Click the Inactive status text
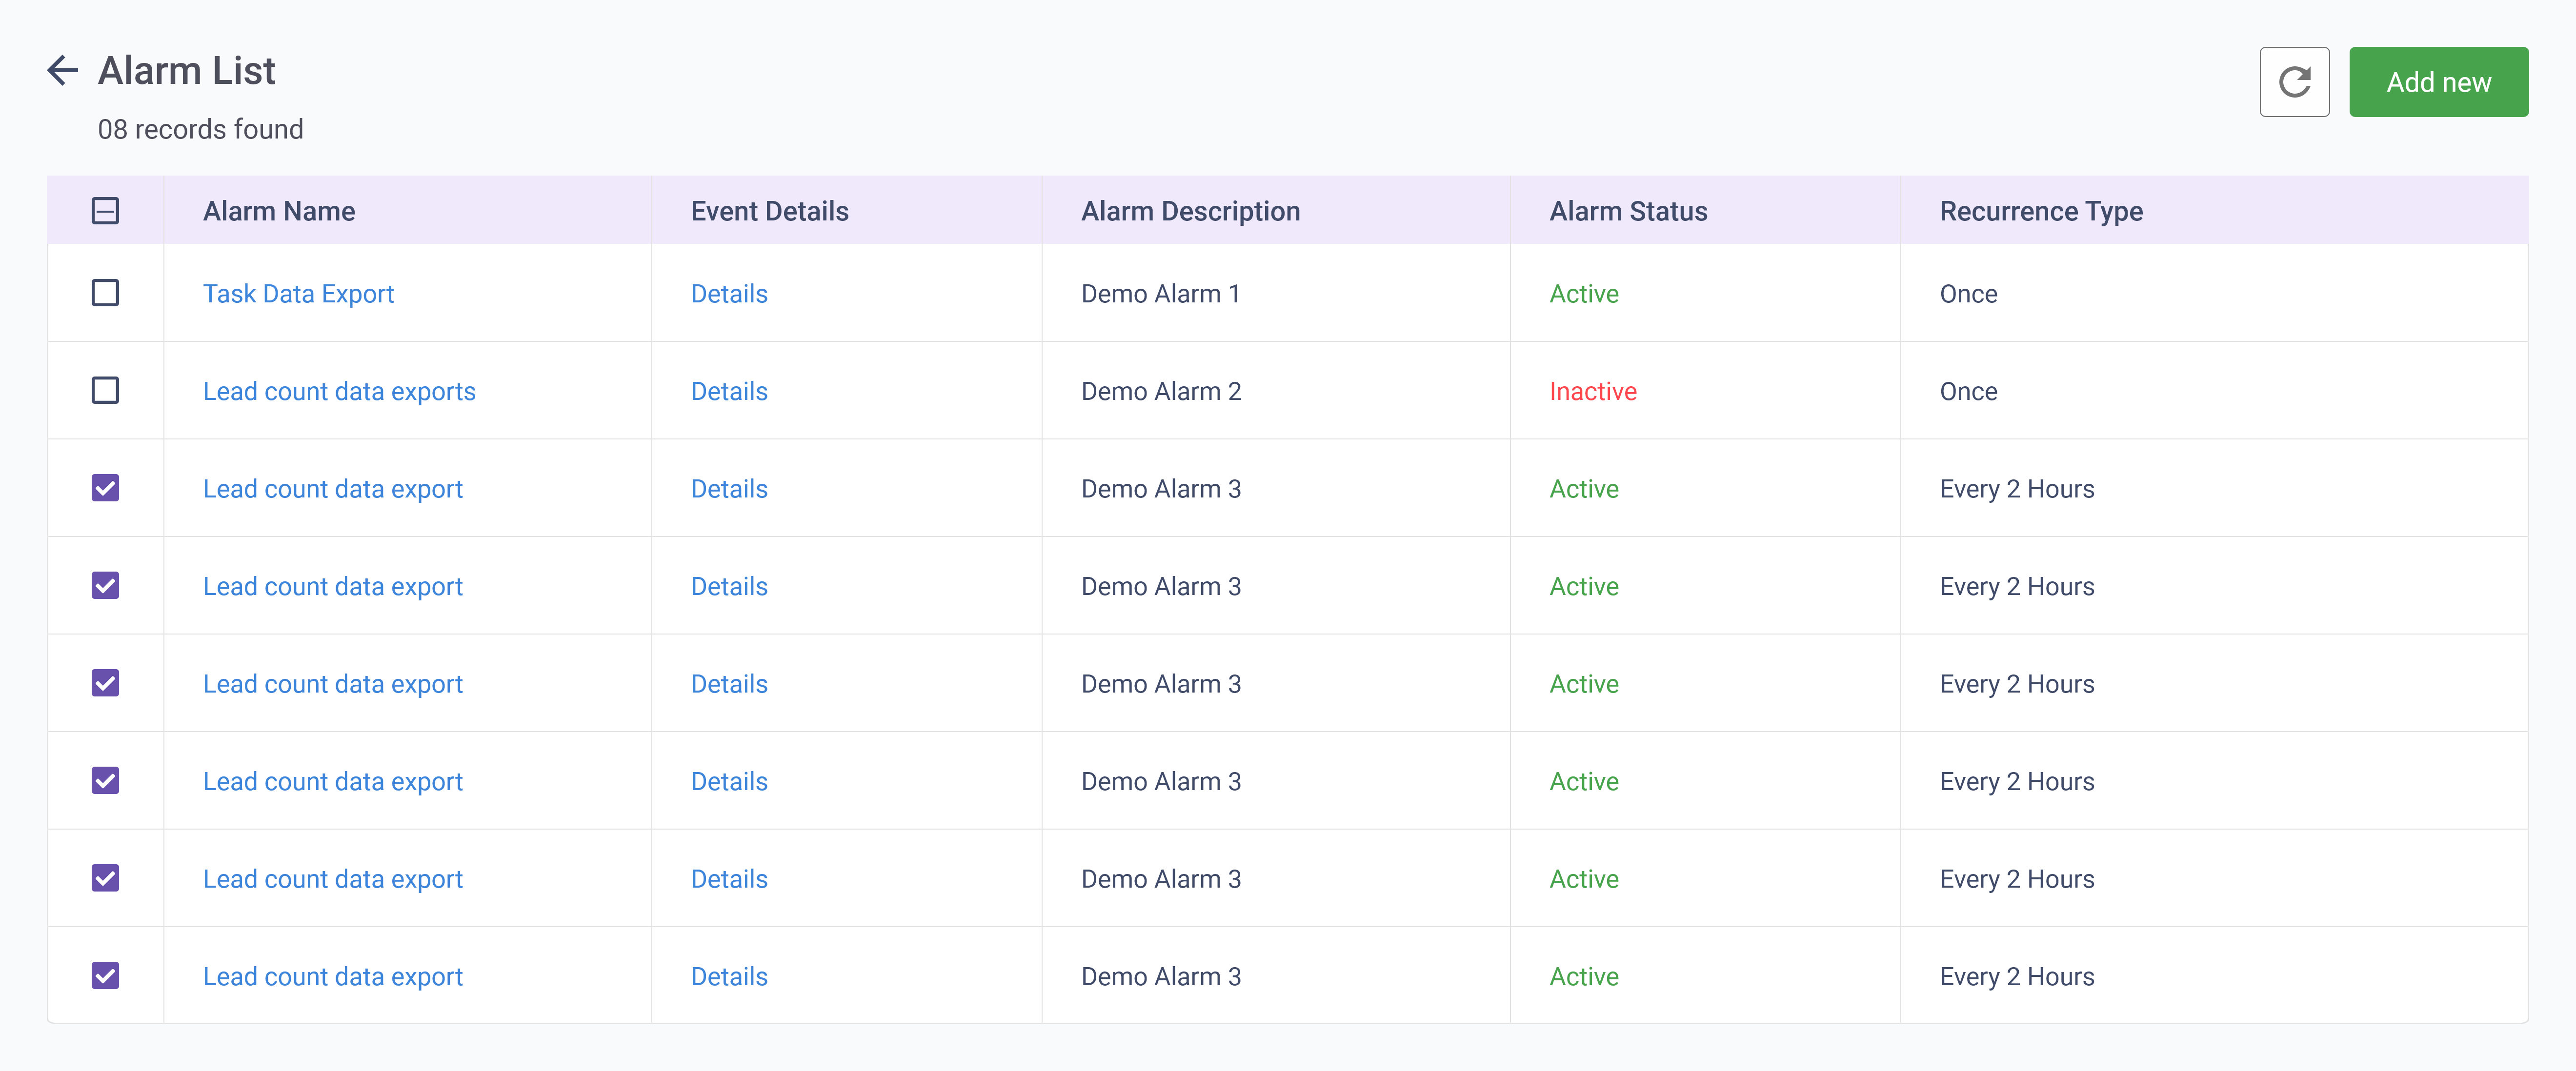The image size is (2576, 1071). coord(1592,391)
